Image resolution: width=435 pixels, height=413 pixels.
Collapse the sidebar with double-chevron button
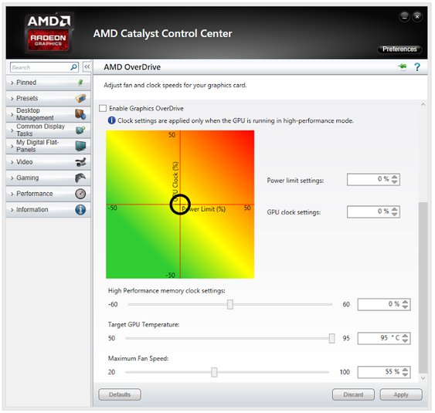tap(87, 67)
